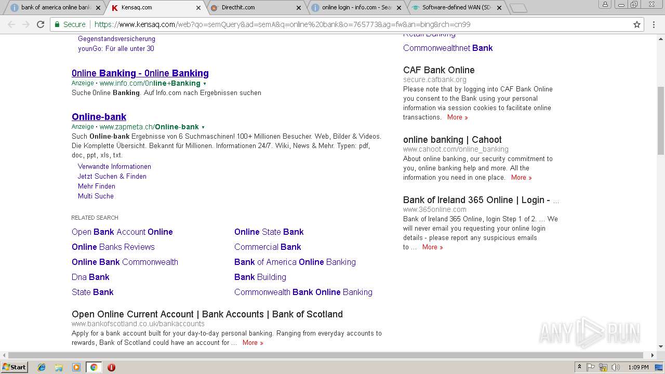Image resolution: width=665 pixels, height=374 pixels.
Task: Open Windows Explorer folder from taskbar
Action: coord(59,367)
